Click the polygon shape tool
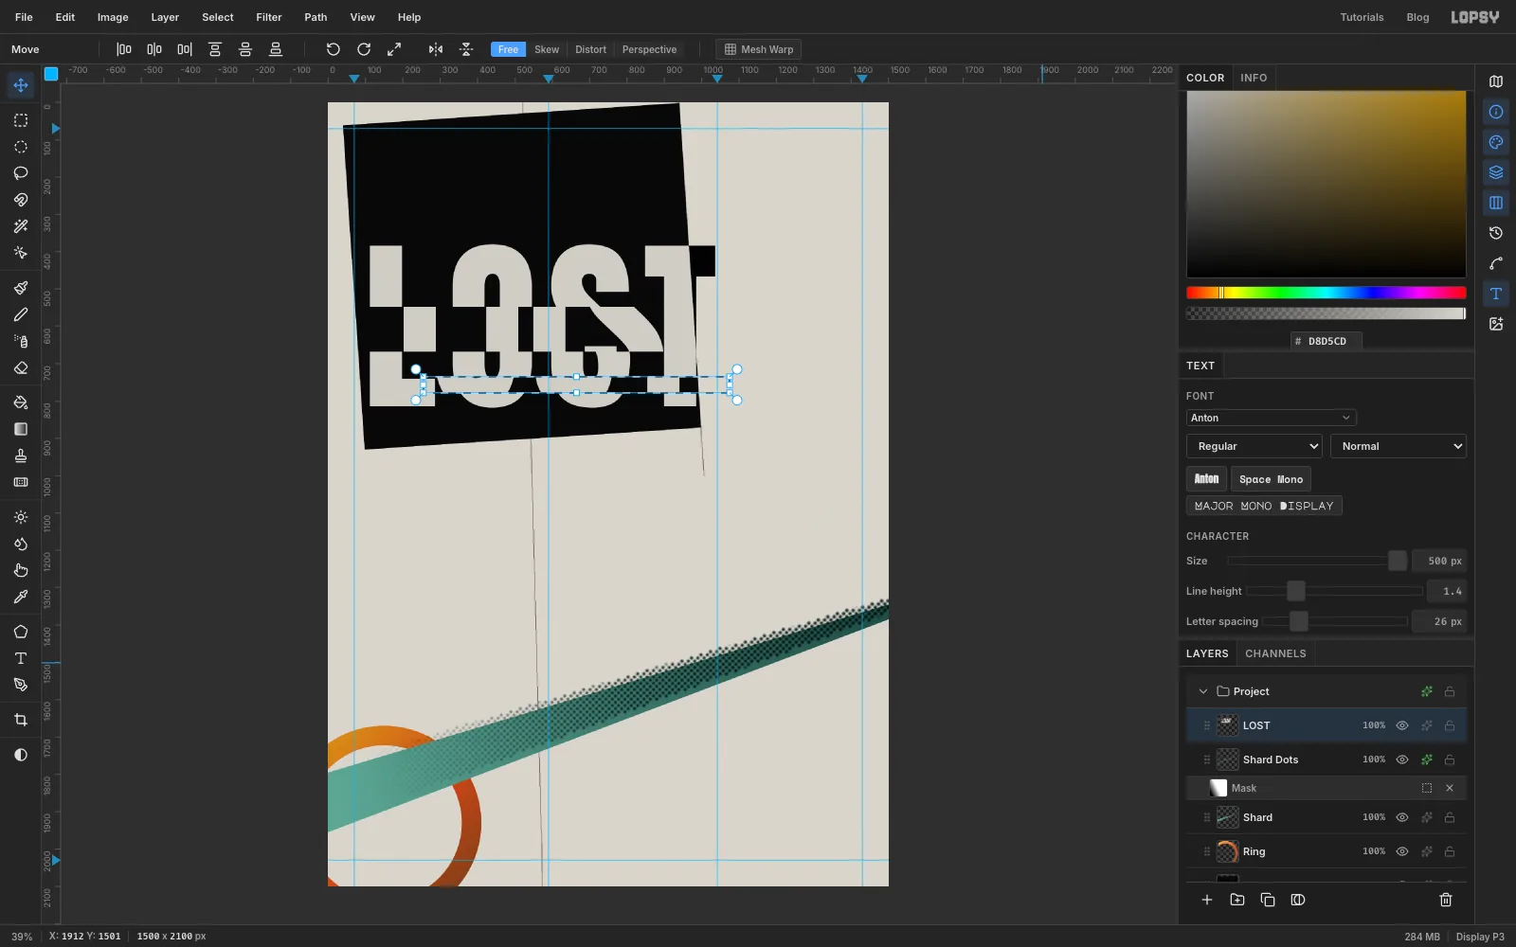This screenshot has width=1516, height=947. pos(21,632)
